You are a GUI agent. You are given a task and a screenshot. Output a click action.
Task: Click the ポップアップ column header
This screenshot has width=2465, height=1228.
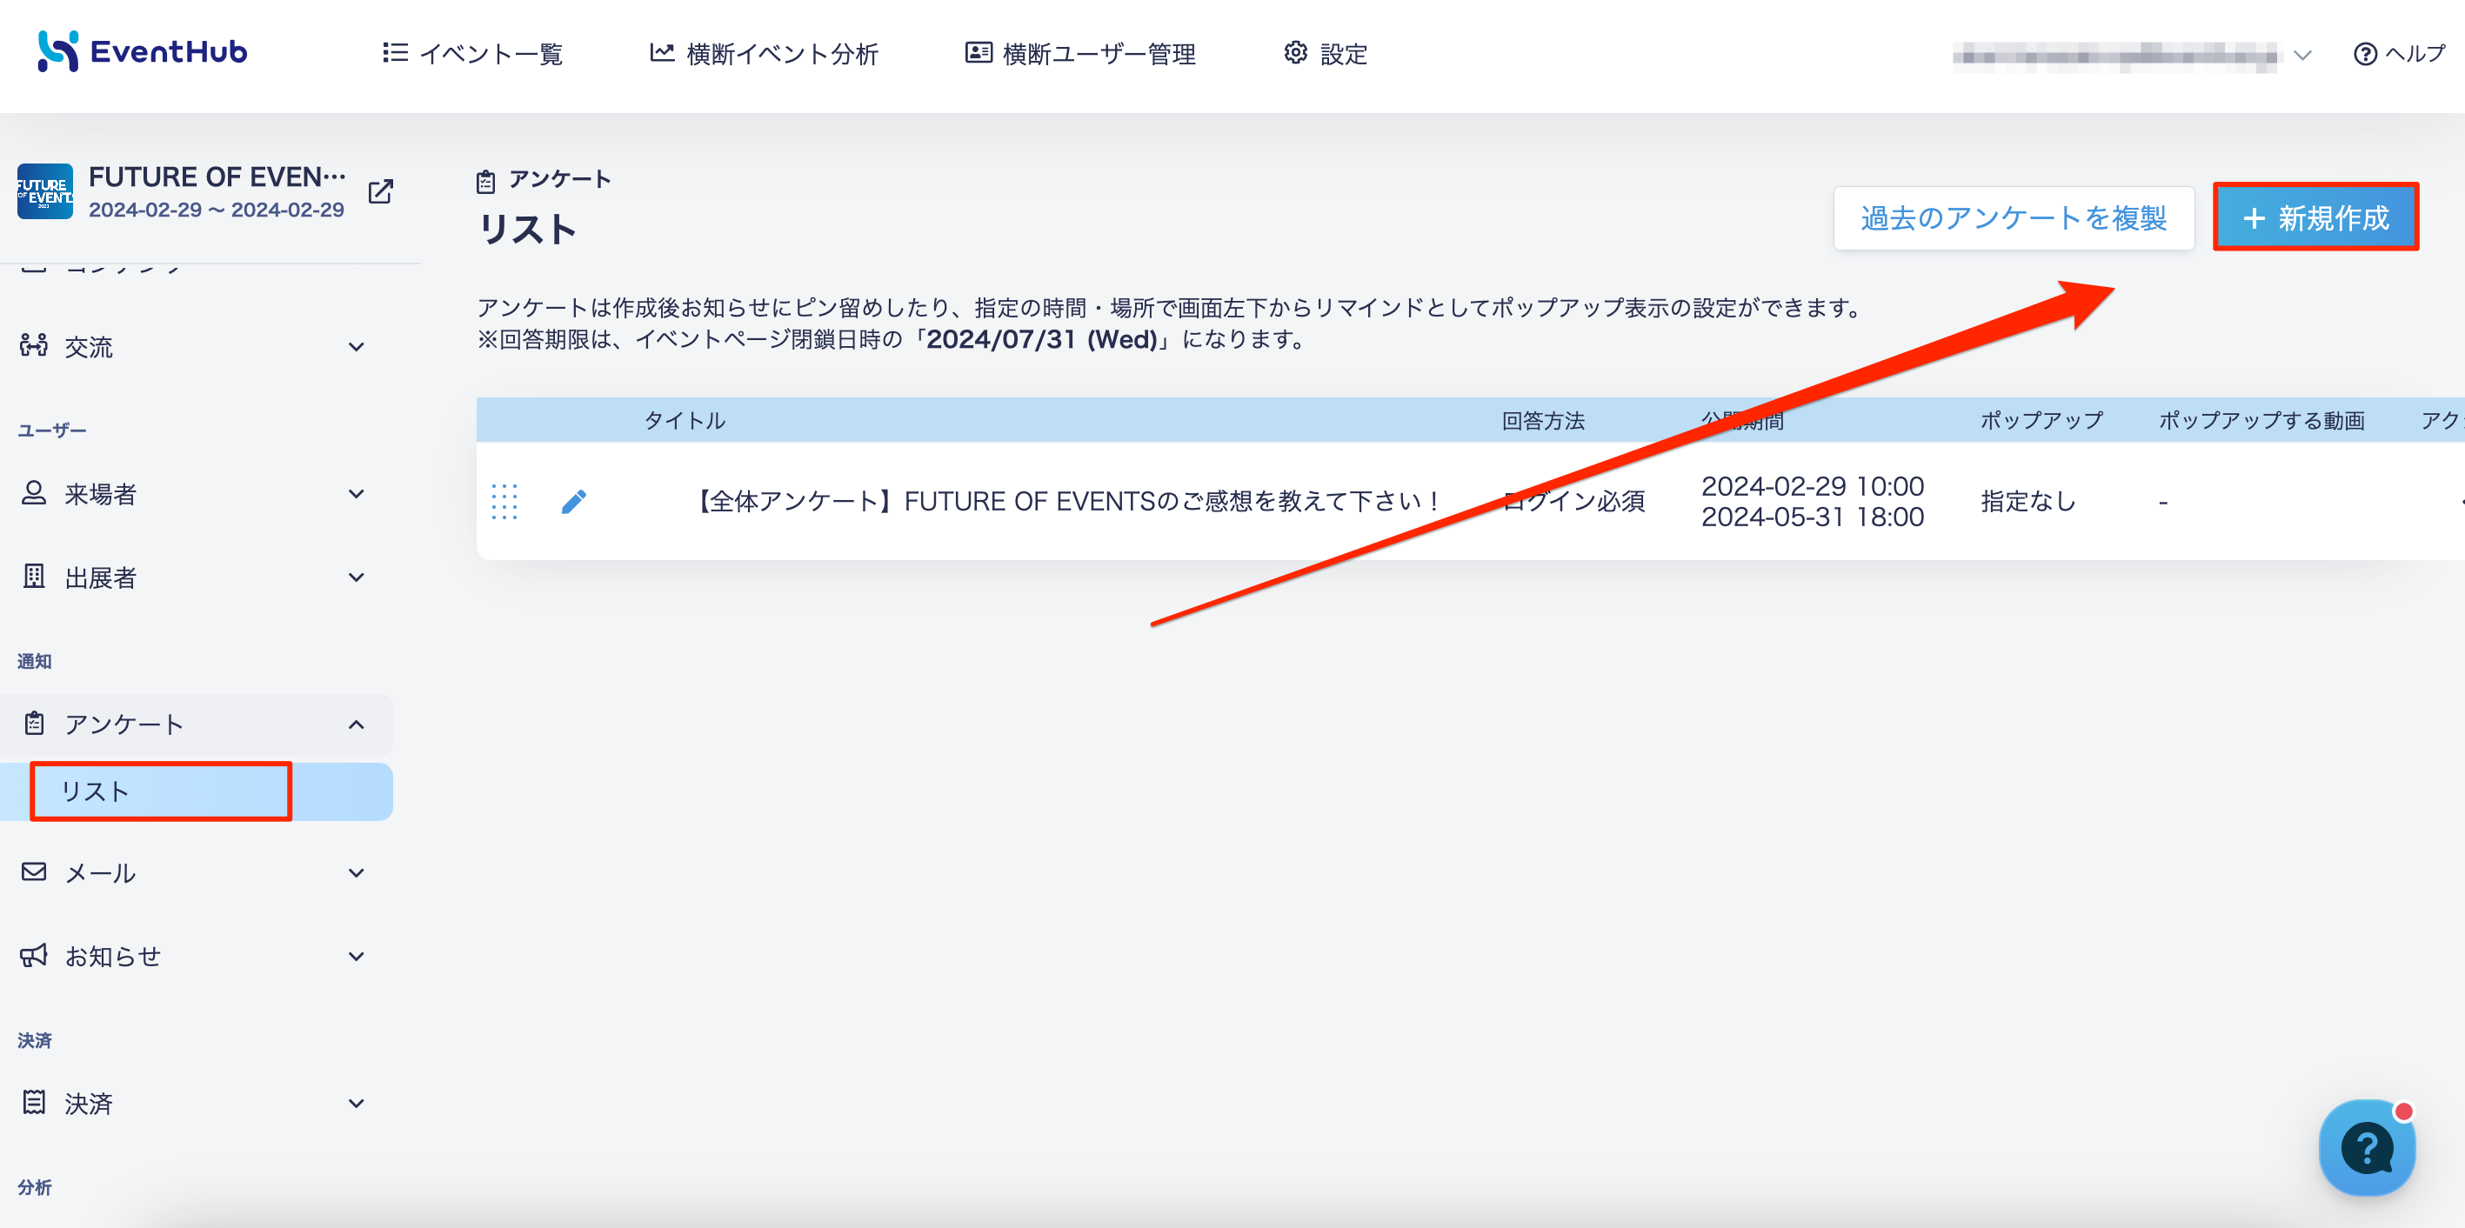[x=2041, y=420]
